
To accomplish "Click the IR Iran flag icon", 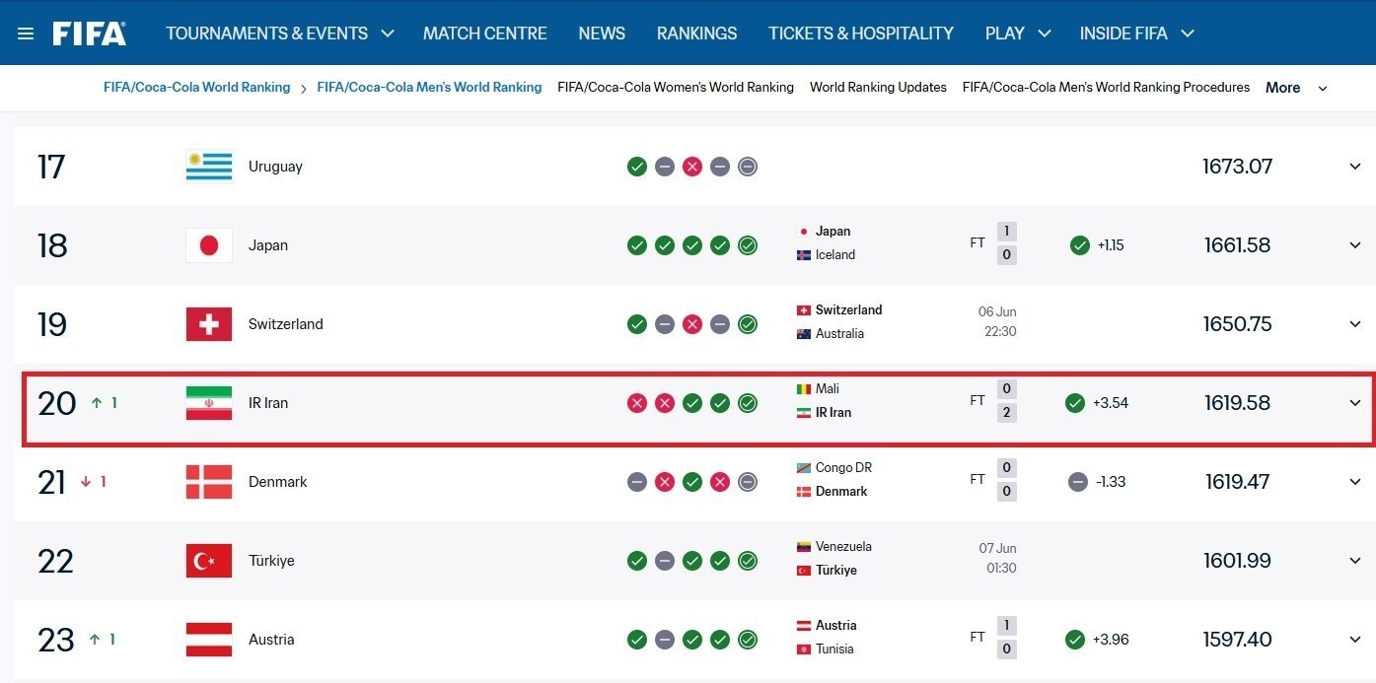I will click(209, 403).
